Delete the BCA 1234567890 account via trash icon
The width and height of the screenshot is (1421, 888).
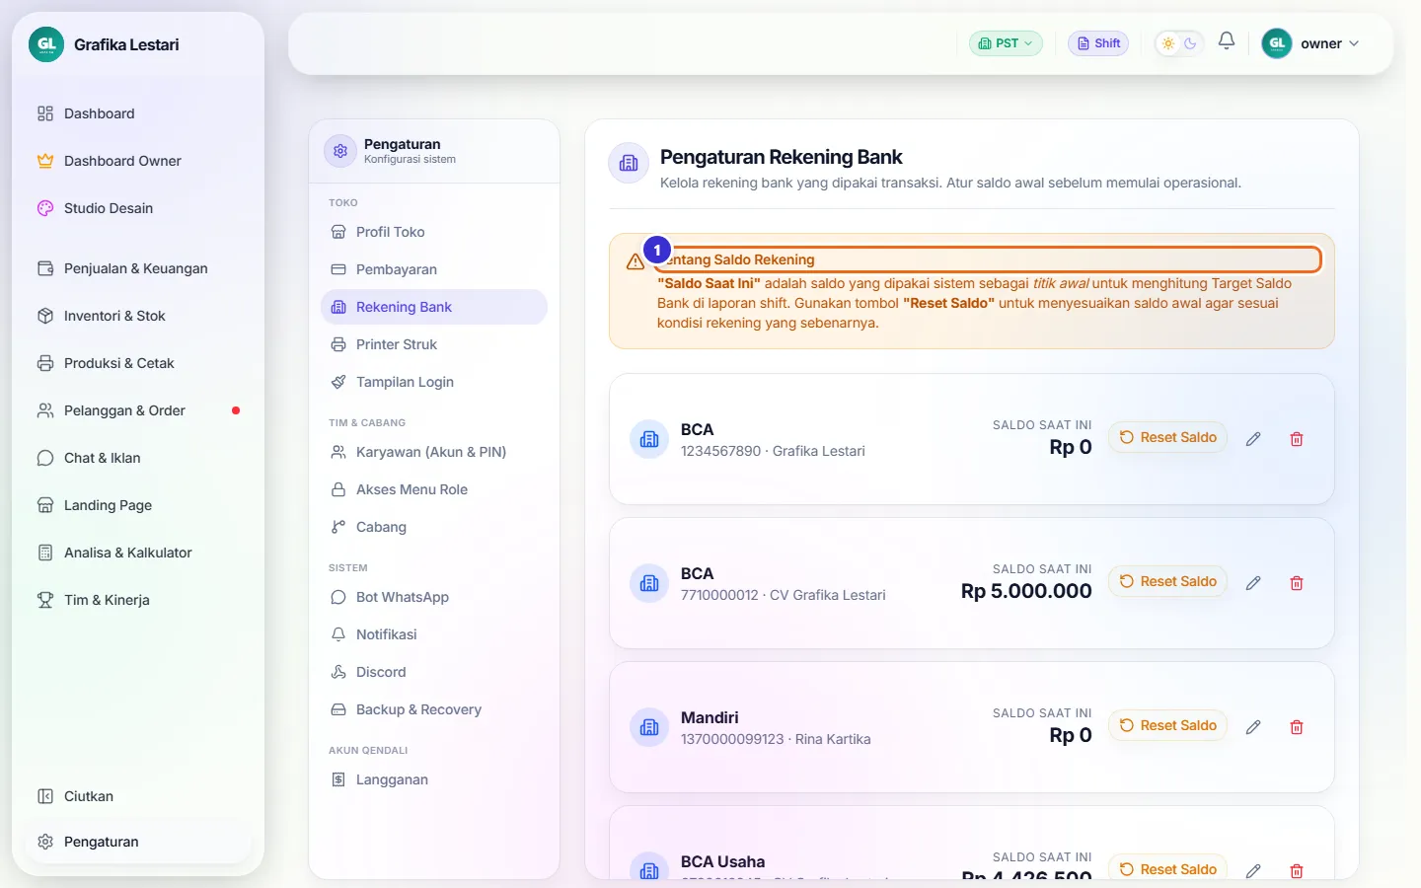coord(1297,439)
